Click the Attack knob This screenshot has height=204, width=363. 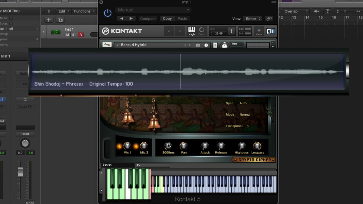point(205,146)
